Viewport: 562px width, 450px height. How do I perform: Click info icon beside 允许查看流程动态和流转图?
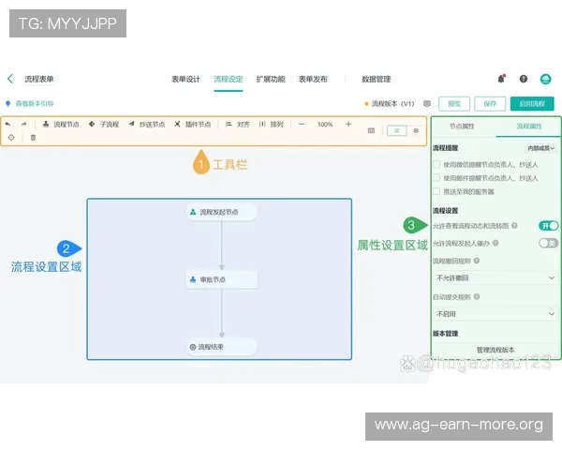tap(514, 225)
